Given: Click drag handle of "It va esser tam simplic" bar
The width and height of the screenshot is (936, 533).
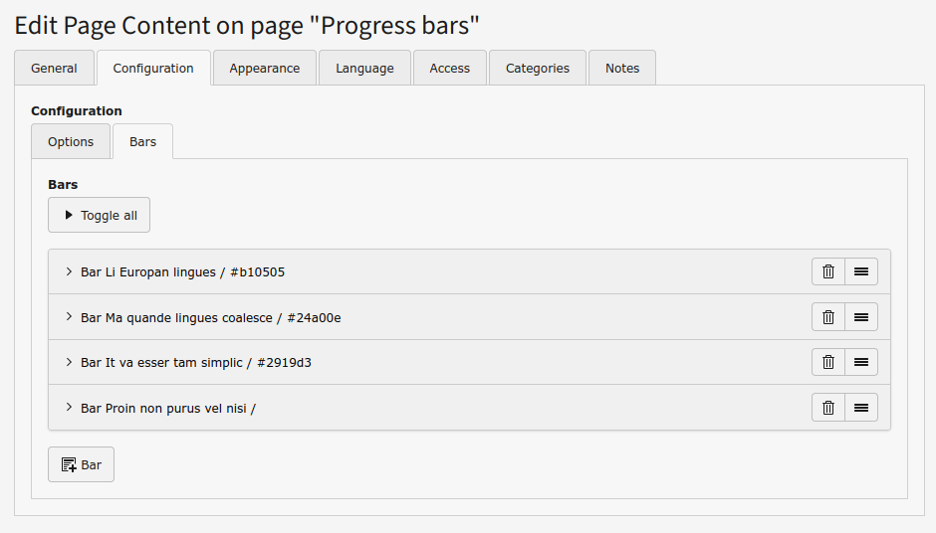Looking at the screenshot, I should (861, 362).
